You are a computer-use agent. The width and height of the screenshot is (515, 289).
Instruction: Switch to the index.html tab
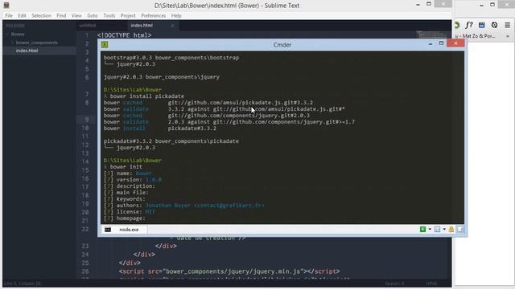pyautogui.click(x=142, y=25)
